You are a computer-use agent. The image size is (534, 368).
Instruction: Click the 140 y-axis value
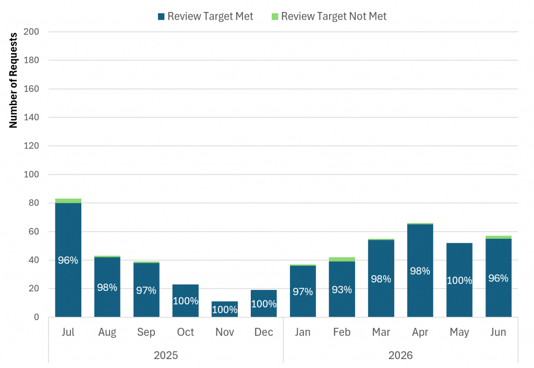coord(31,117)
